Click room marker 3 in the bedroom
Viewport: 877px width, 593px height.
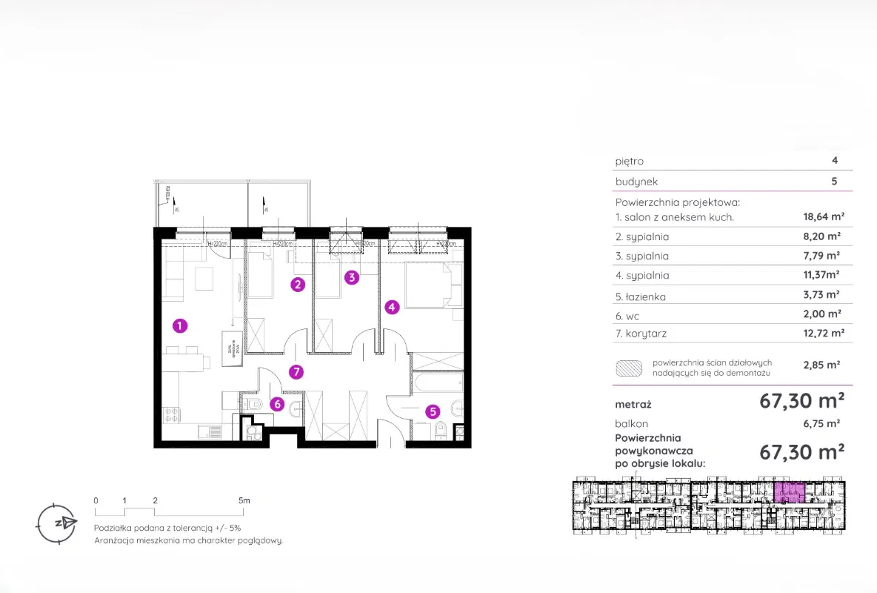(352, 278)
